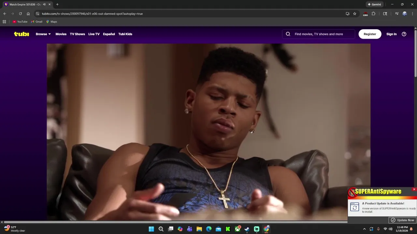Expand the Browse dropdown menu
Image resolution: width=417 pixels, height=234 pixels.
(x=43, y=34)
